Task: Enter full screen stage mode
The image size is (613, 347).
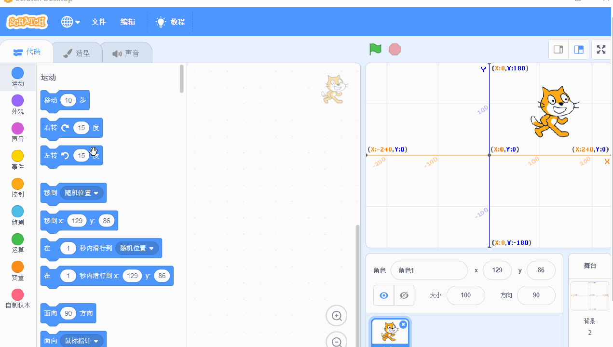Action: click(601, 49)
